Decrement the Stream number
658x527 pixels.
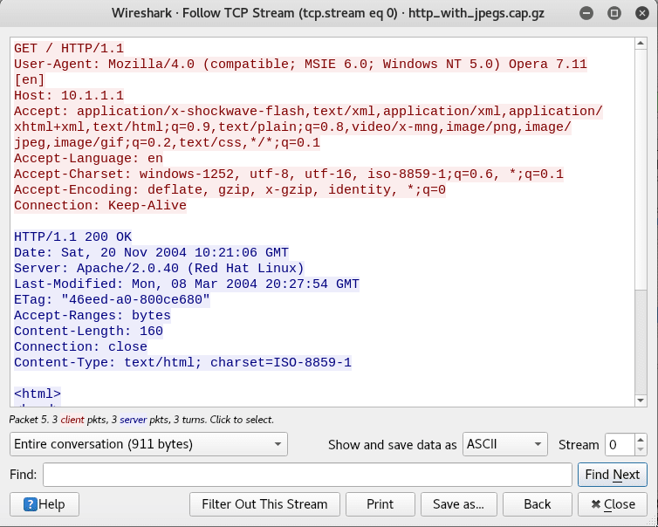click(640, 449)
